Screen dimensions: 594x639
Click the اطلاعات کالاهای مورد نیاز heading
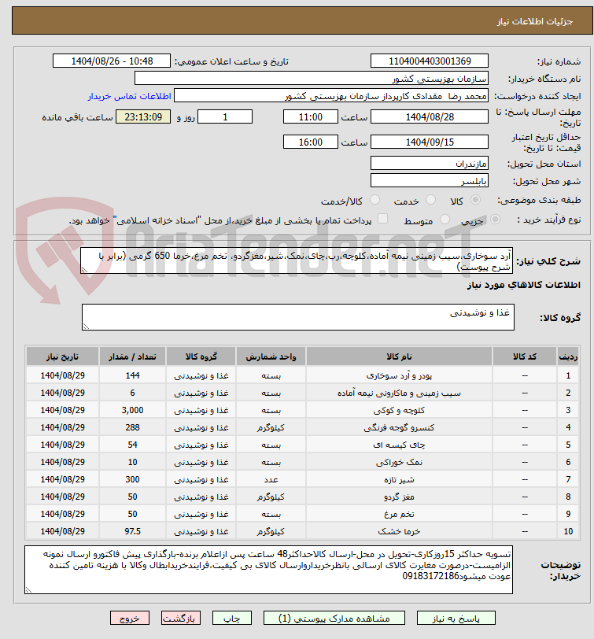(524, 285)
